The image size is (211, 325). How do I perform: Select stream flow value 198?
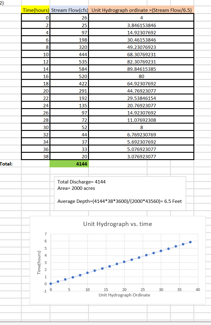pos(69,40)
